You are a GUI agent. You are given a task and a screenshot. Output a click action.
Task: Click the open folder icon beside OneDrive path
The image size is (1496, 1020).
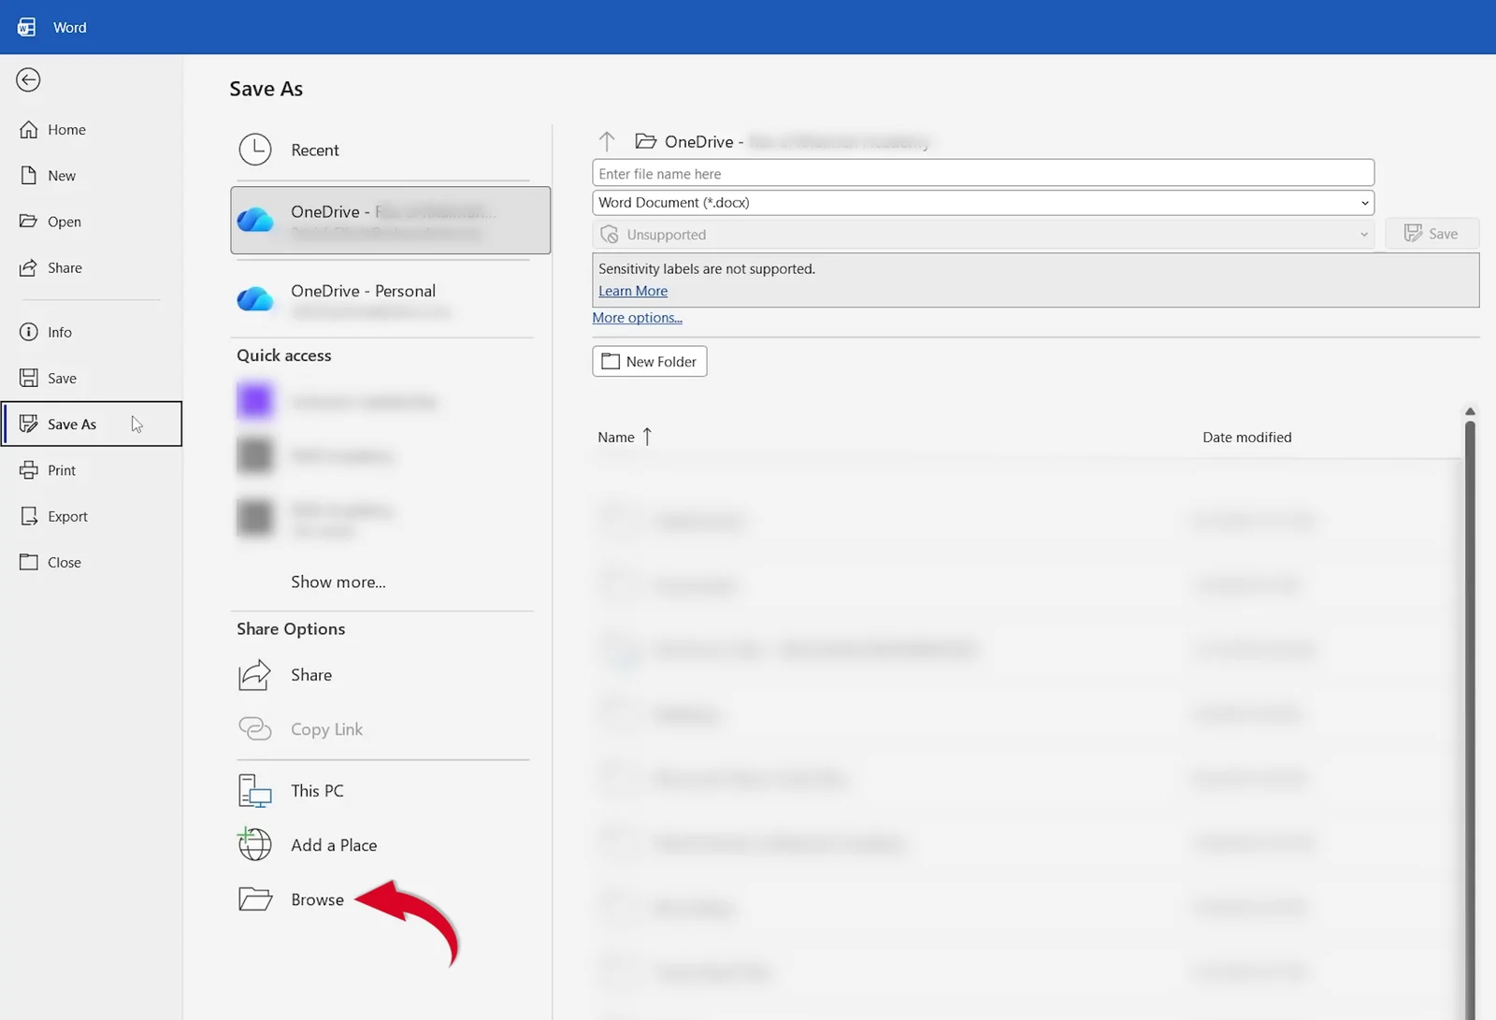pyautogui.click(x=645, y=141)
